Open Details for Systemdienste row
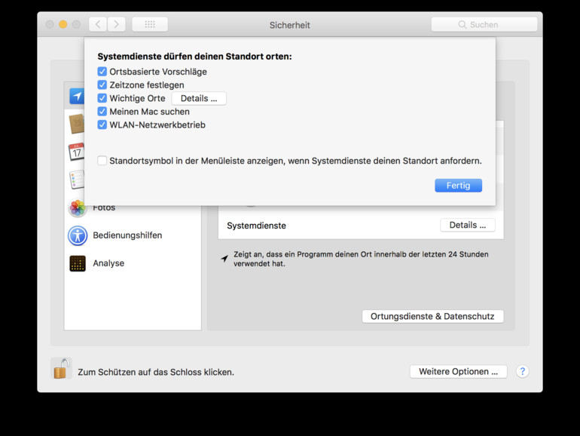Viewport: 580px width, 436px height. [468, 226]
